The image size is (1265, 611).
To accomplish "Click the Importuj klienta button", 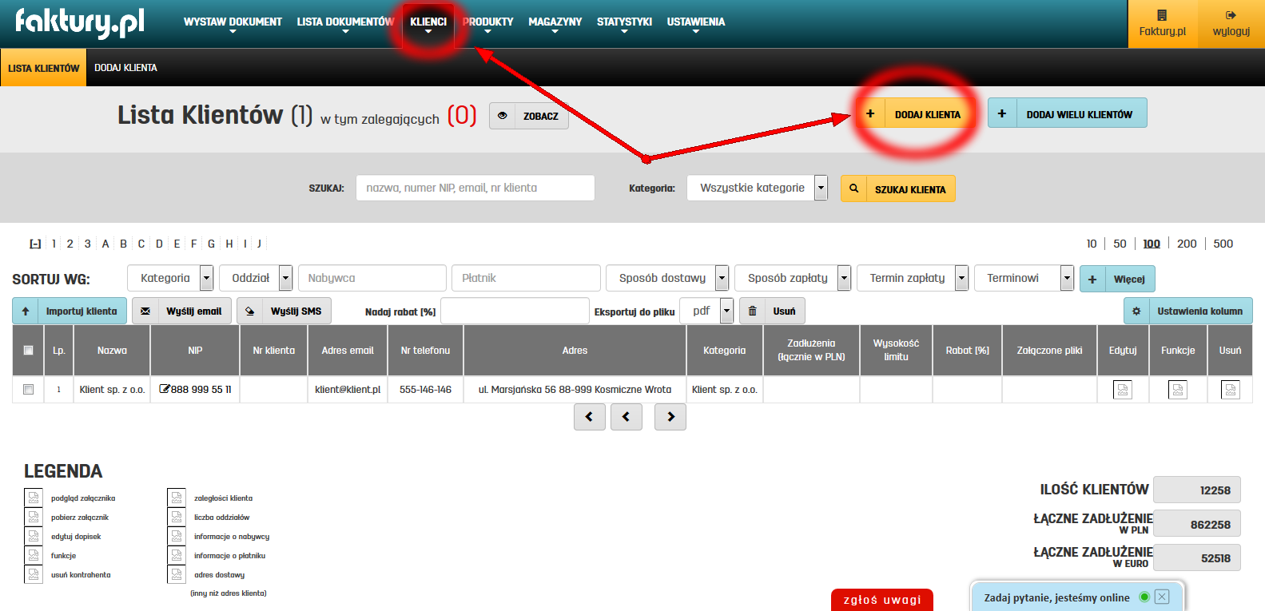I will point(70,311).
